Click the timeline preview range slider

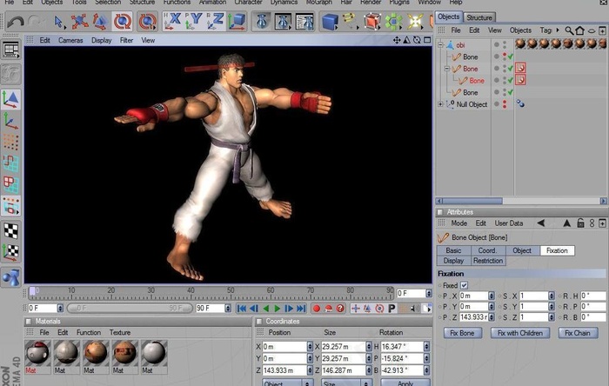click(130, 309)
